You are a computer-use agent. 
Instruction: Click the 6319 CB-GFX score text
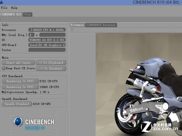click(x=42, y=104)
